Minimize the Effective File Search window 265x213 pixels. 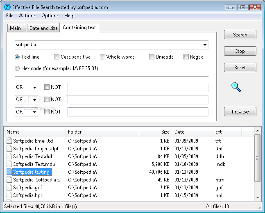coord(230,7)
